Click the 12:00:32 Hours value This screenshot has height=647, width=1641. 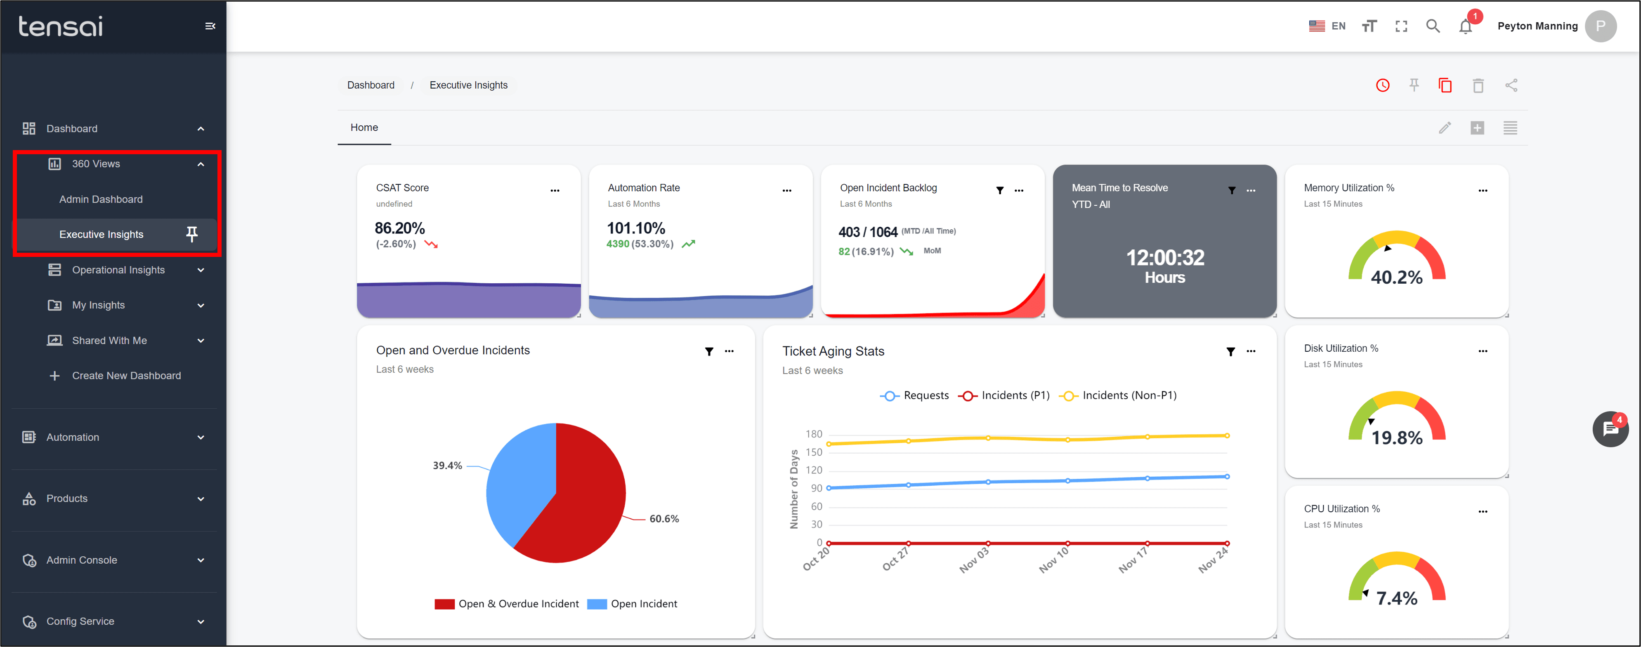click(x=1164, y=266)
